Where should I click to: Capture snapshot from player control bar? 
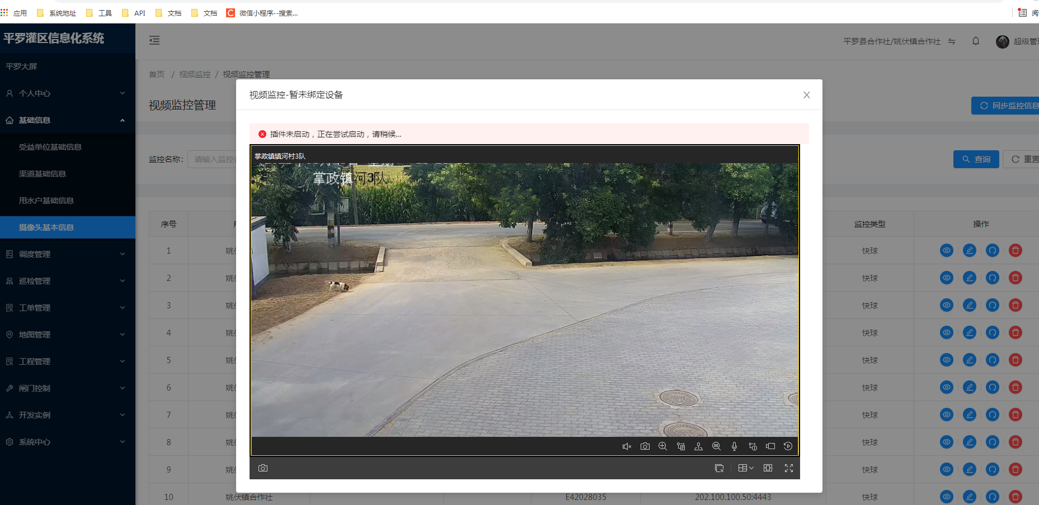coord(645,446)
